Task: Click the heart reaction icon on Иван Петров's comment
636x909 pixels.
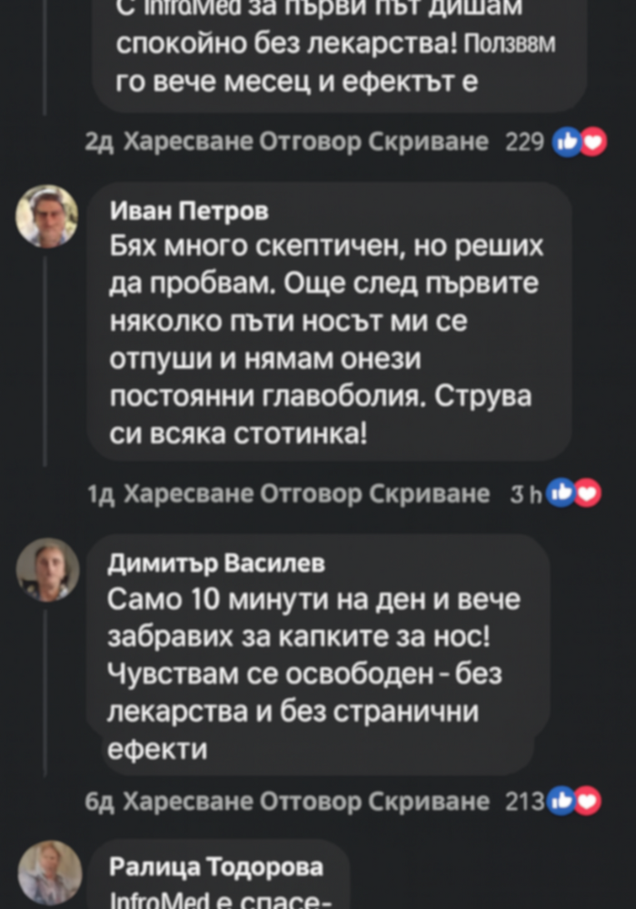Action: point(587,493)
